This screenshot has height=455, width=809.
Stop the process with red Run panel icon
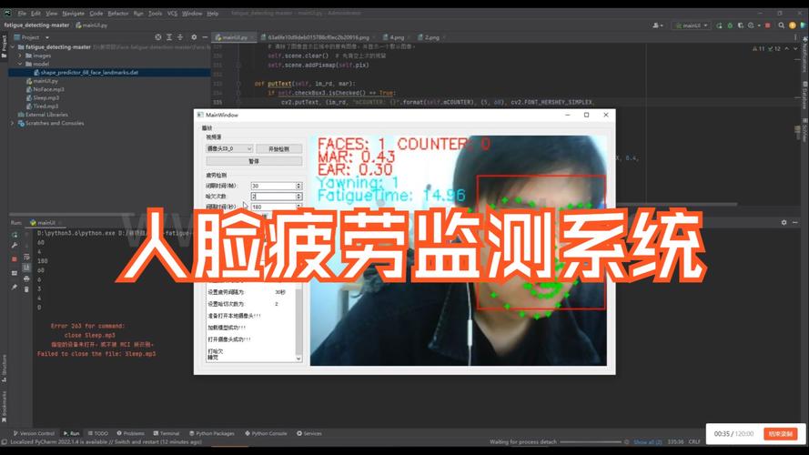15,259
